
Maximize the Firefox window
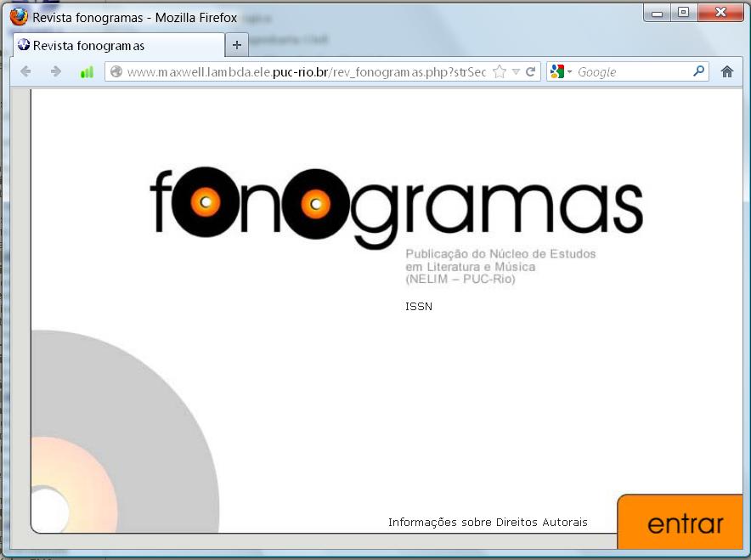coord(684,13)
